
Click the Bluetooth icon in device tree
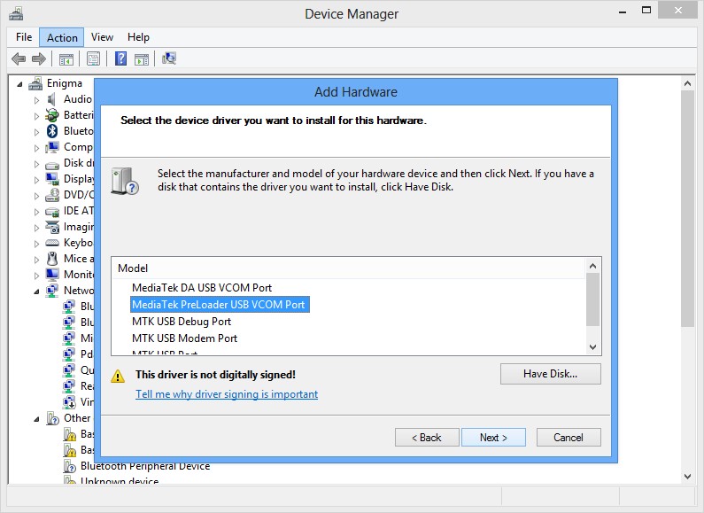(52, 131)
